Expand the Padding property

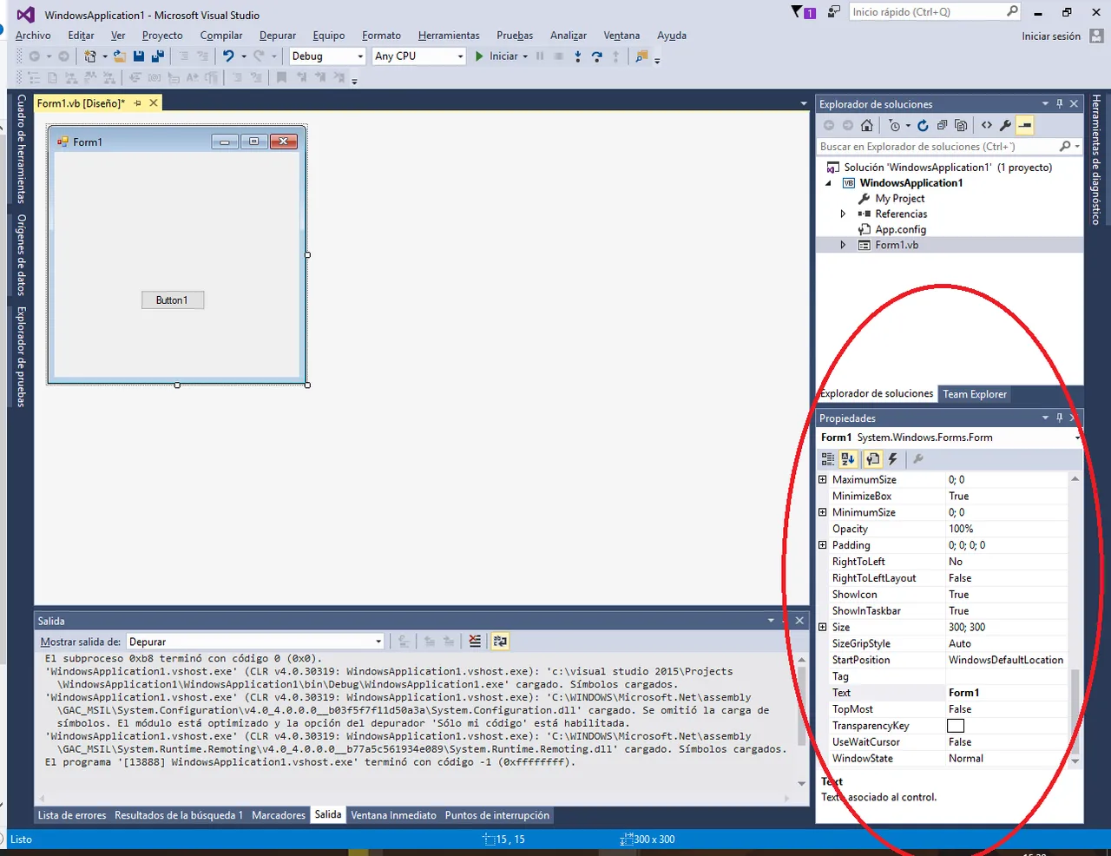[823, 545]
